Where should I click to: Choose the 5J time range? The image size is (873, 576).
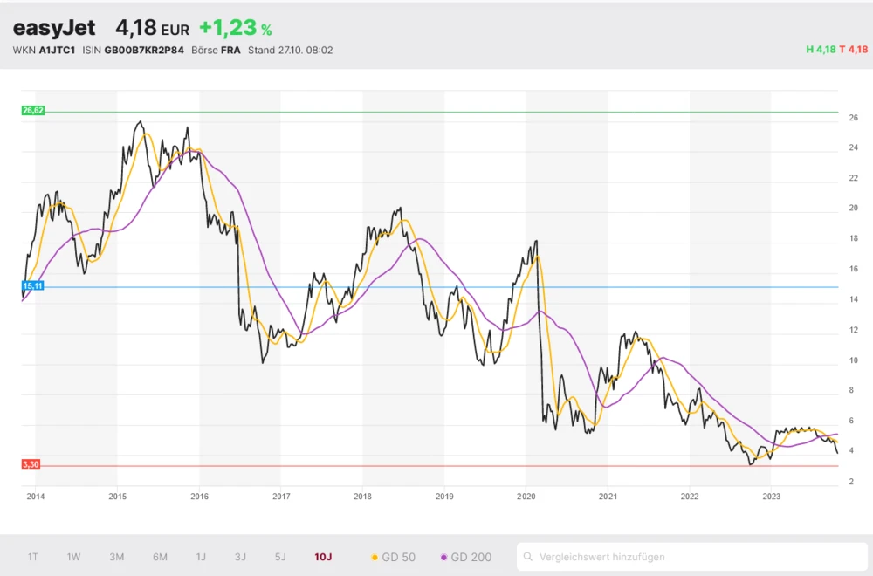[x=279, y=557]
